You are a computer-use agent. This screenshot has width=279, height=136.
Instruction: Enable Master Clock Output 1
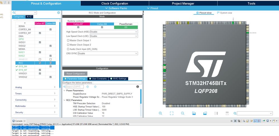click(x=68, y=40)
